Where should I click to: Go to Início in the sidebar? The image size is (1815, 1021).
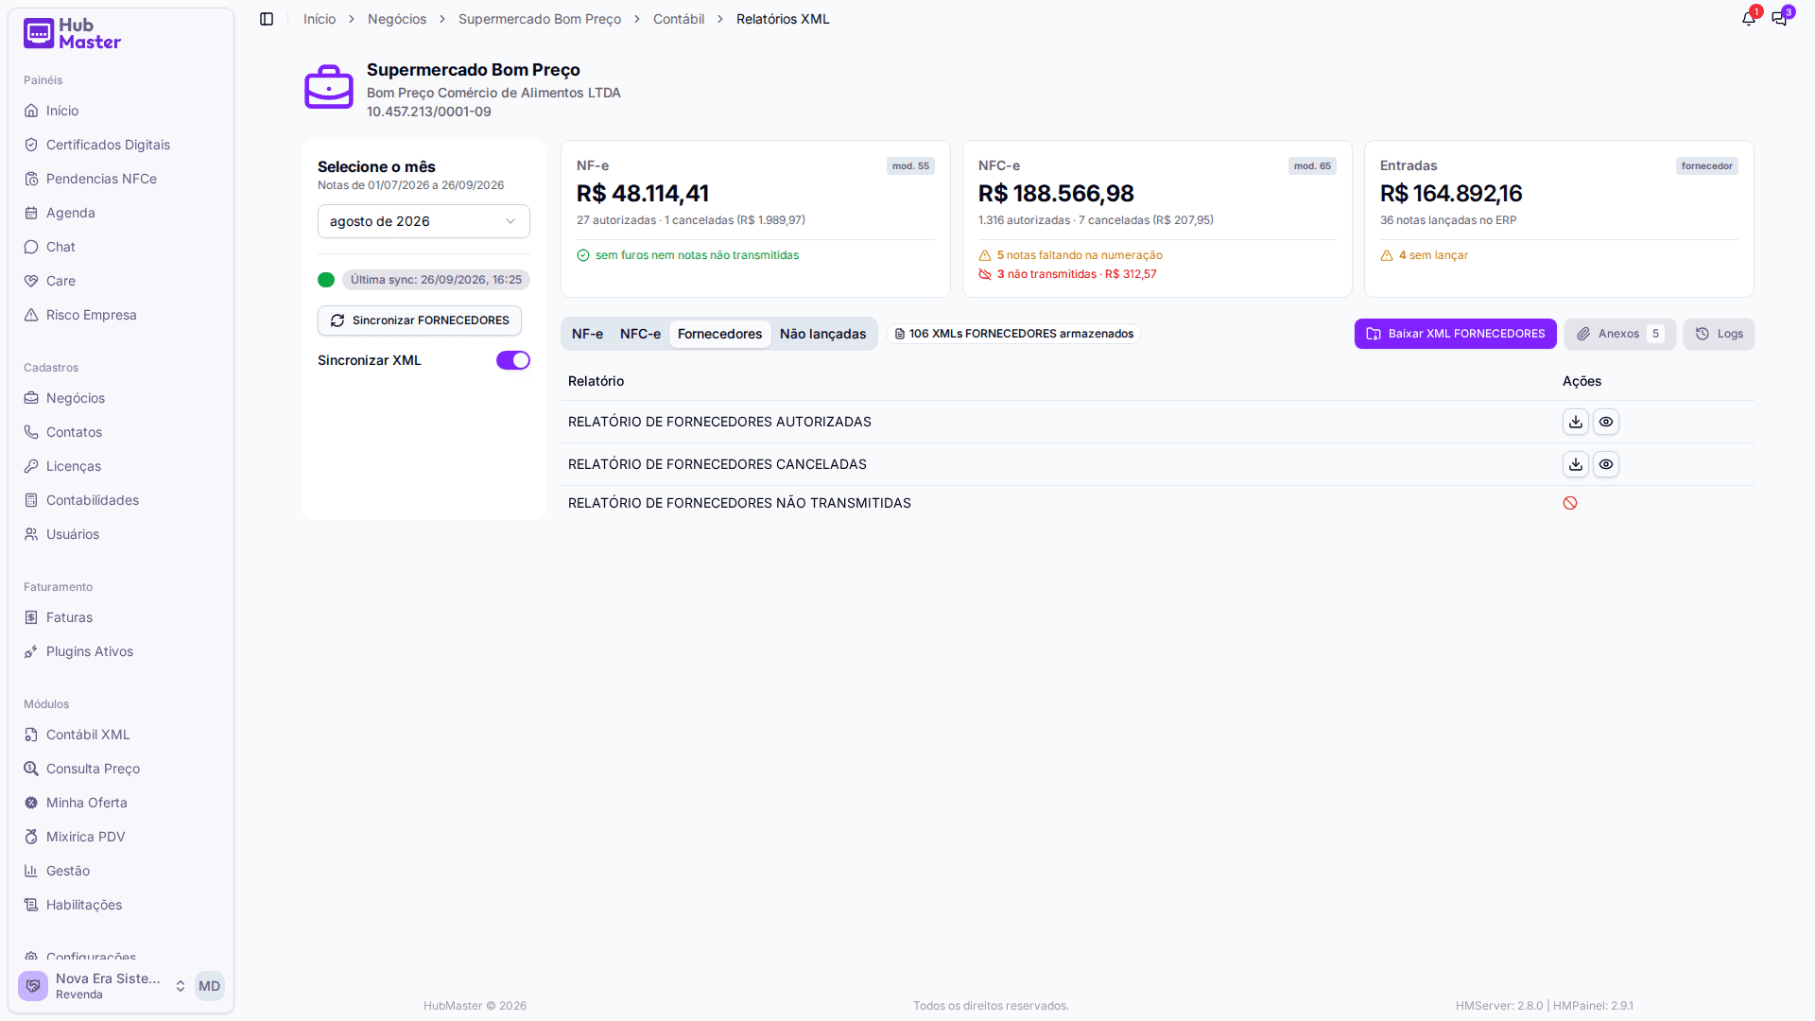(121, 111)
